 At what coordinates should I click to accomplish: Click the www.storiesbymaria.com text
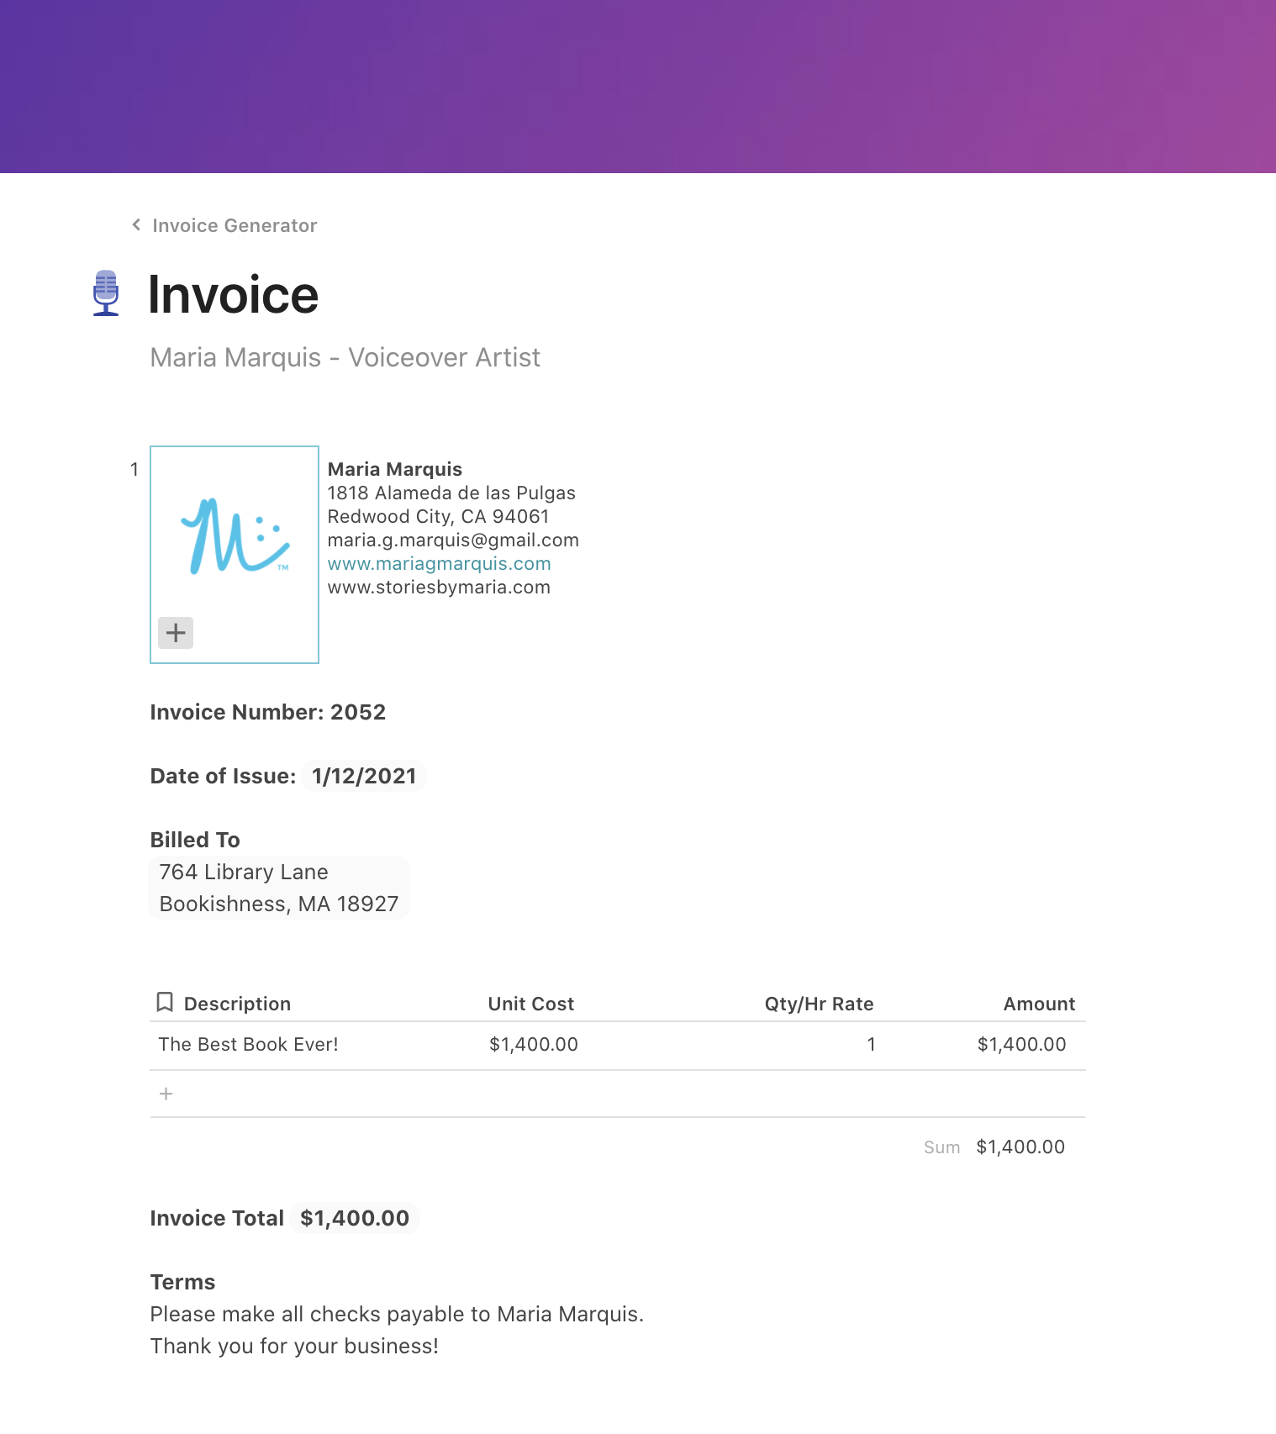(439, 588)
